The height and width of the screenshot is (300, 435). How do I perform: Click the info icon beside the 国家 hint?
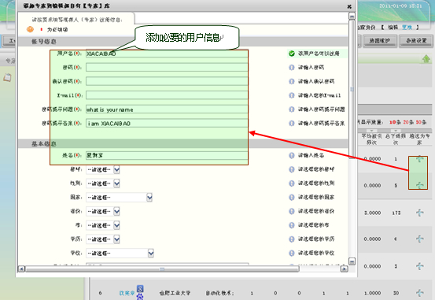(x=291, y=197)
